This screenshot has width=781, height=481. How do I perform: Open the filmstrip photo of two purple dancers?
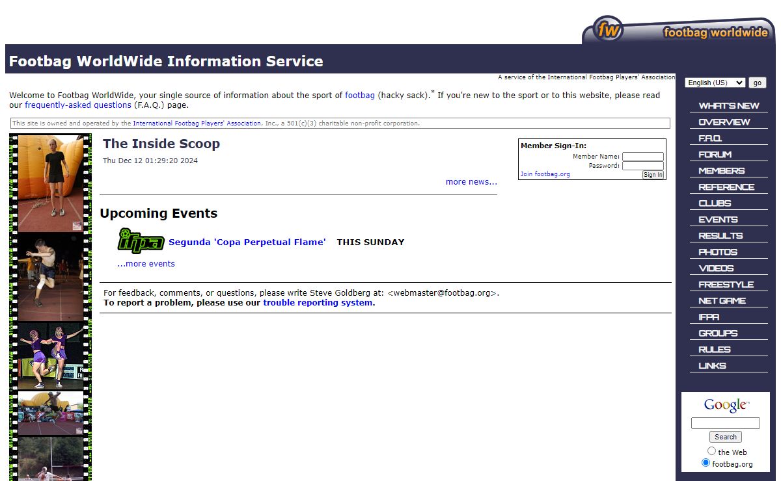[51, 356]
